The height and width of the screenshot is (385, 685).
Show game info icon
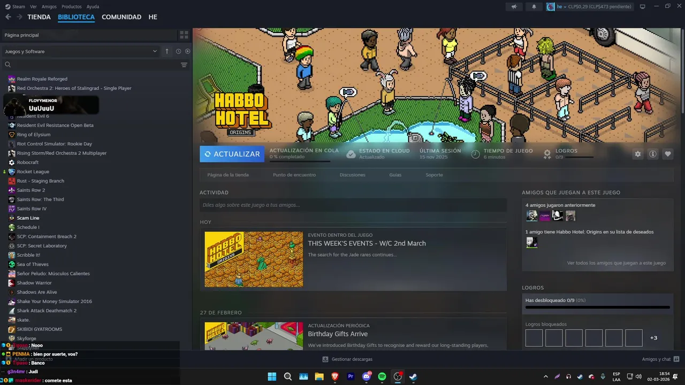pyautogui.click(x=653, y=154)
